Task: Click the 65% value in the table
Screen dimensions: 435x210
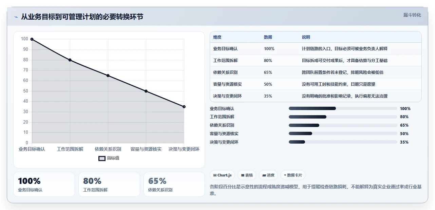Action: 268,72
